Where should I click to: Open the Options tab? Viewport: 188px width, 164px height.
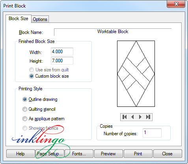pos(40,19)
